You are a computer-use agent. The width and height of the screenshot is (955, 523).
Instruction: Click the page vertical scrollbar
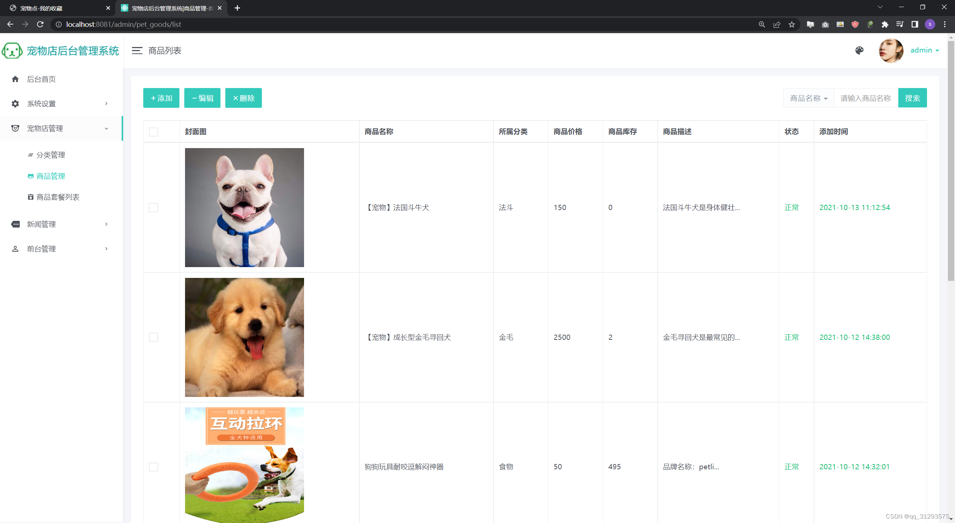[951, 160]
